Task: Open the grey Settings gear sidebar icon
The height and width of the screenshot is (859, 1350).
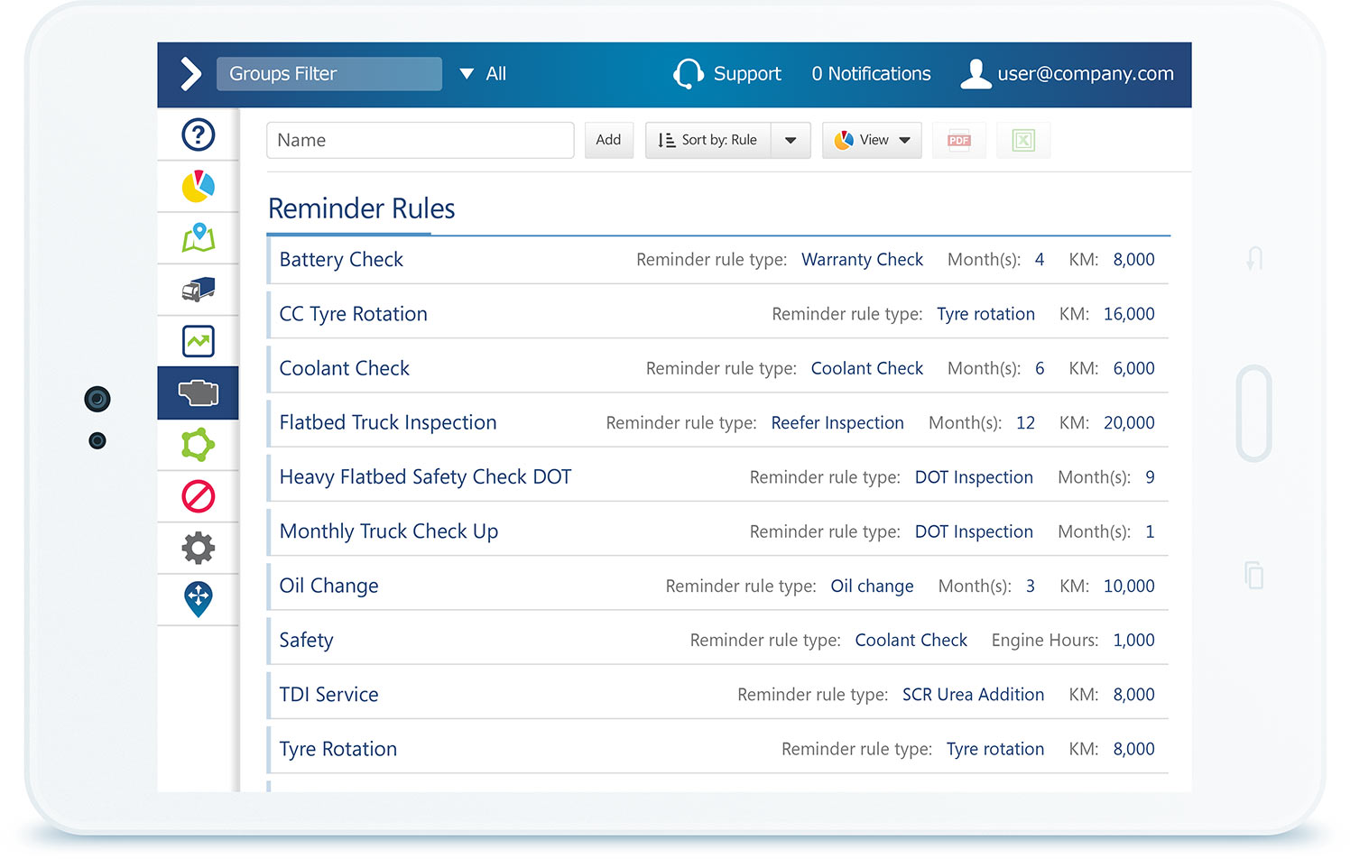Action: click(199, 548)
